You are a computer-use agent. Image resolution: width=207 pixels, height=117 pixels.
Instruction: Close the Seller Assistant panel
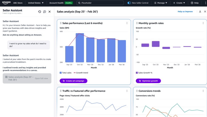coord(50,12)
